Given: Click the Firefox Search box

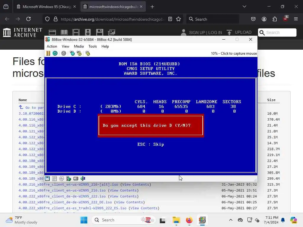Looking at the screenshot, I should tap(212, 19).
